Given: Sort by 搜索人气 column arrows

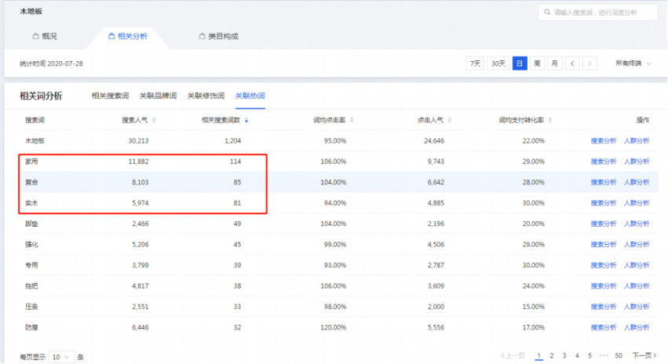Looking at the screenshot, I should click(154, 120).
